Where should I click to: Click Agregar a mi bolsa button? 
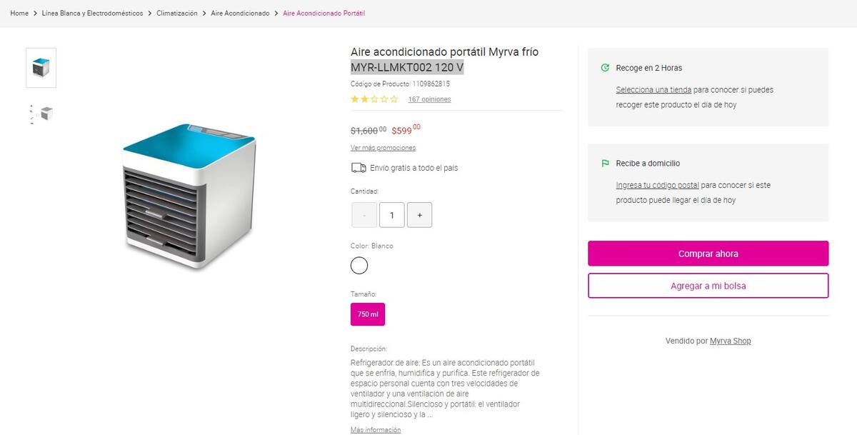tap(708, 286)
